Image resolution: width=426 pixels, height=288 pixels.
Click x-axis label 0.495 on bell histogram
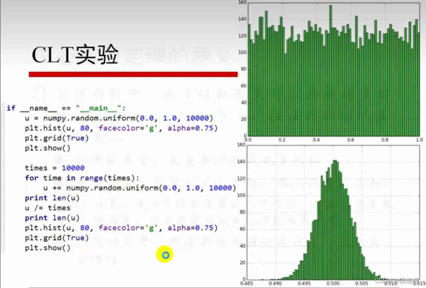pyautogui.click(x=304, y=283)
